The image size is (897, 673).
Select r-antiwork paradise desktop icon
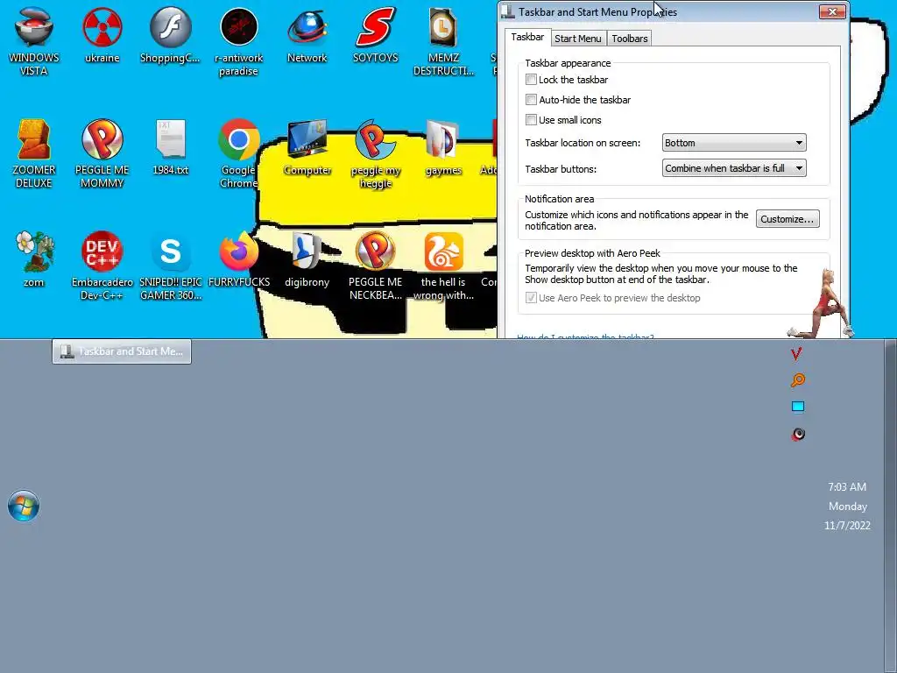(238, 41)
